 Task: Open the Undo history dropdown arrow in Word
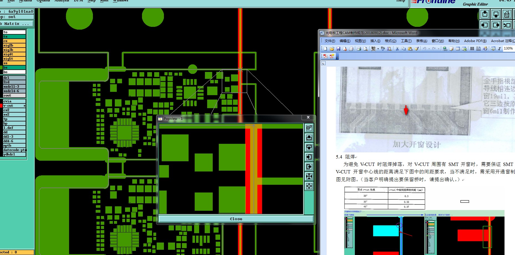click(429, 49)
